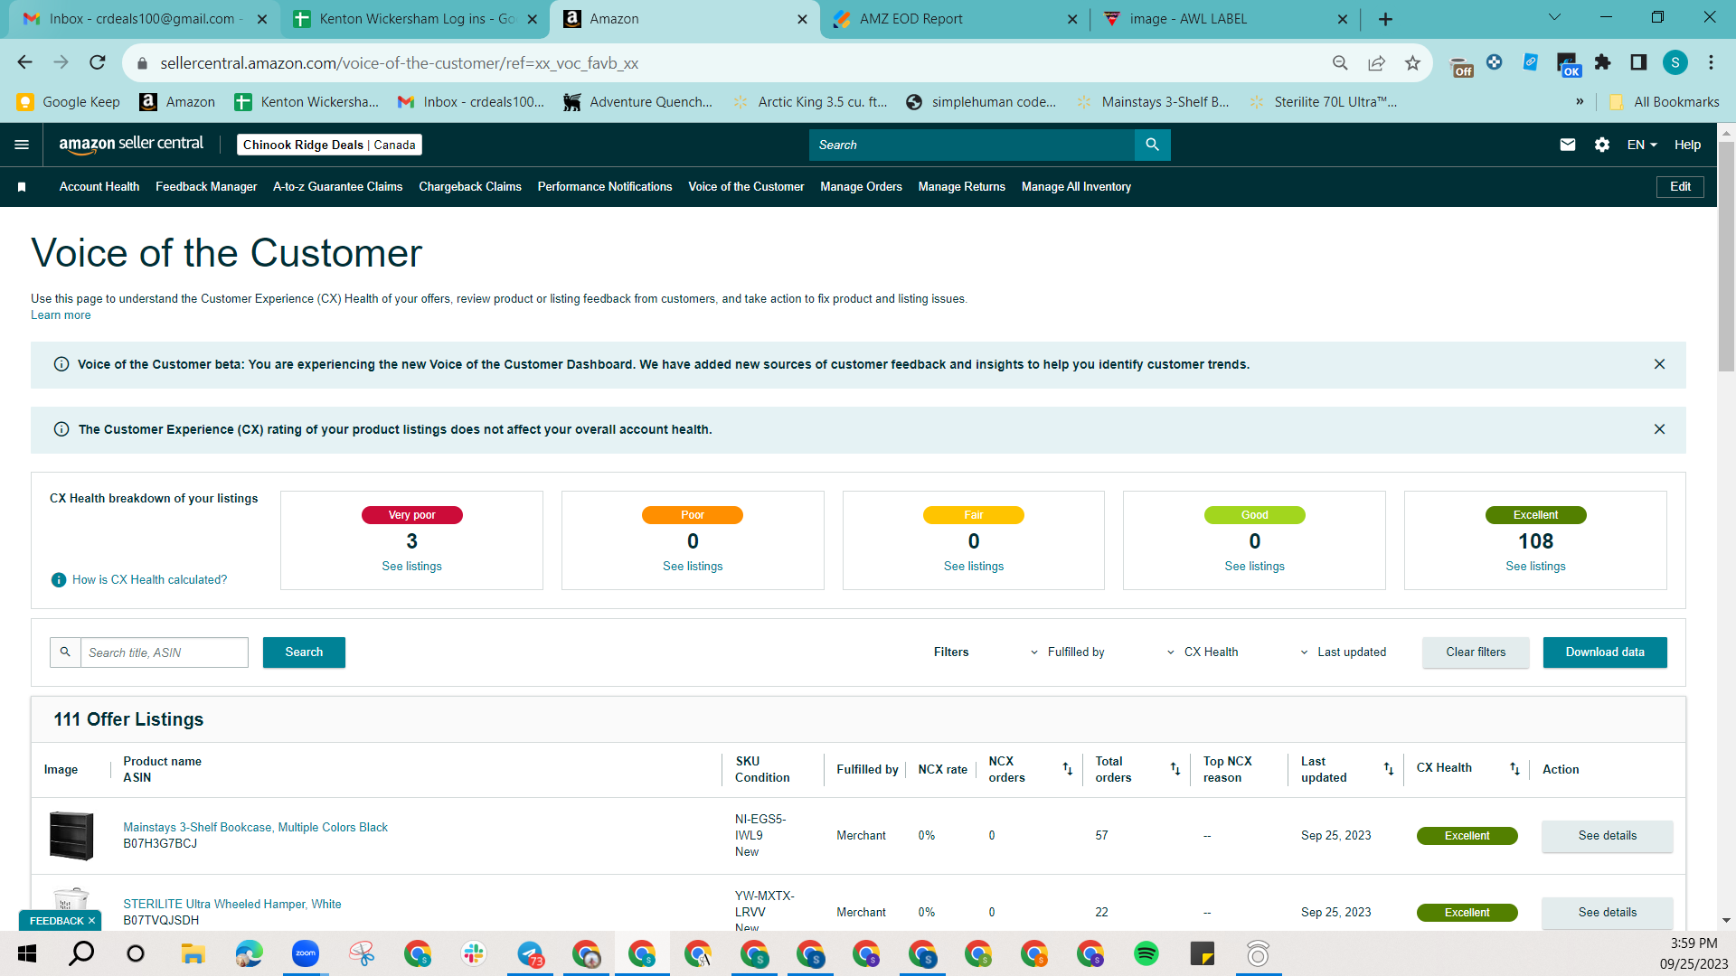The height and width of the screenshot is (976, 1736).
Task: Open the Chinook Ridge Deals Canada account switcher
Action: (329, 145)
